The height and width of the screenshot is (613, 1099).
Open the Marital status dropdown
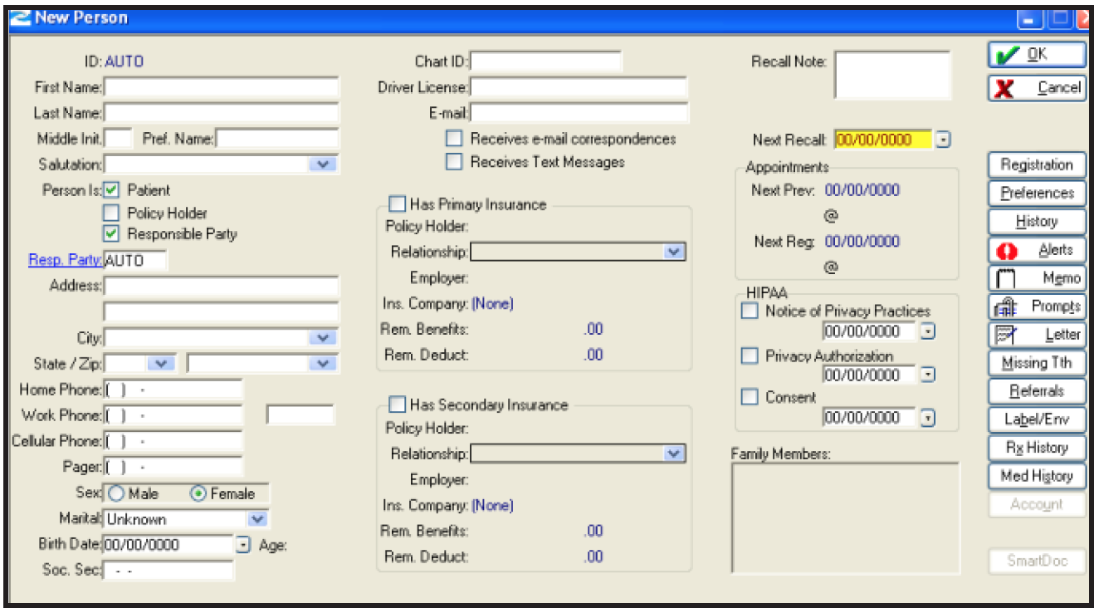(258, 520)
